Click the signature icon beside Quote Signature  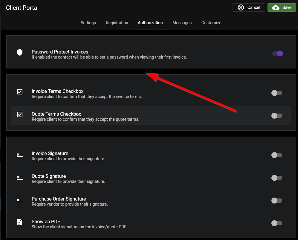pos(19,178)
